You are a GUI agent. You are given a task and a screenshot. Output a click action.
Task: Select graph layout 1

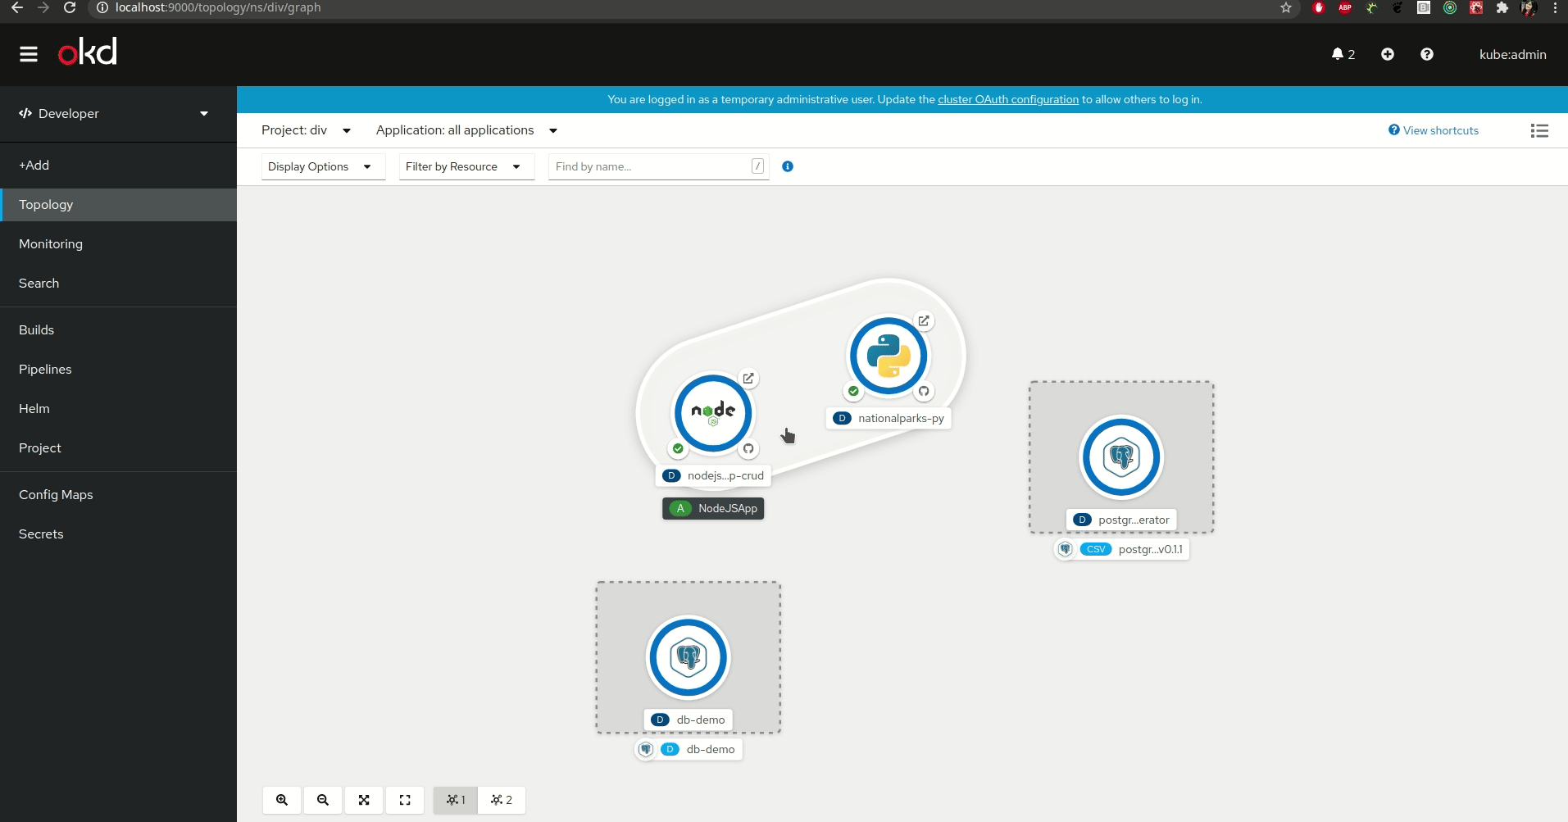(x=456, y=800)
